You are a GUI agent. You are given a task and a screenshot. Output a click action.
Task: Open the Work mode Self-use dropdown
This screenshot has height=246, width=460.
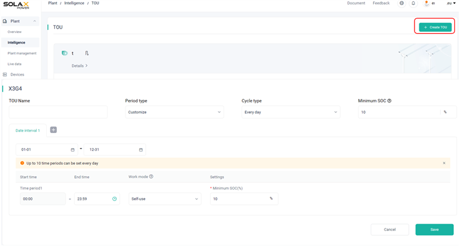(x=165, y=199)
